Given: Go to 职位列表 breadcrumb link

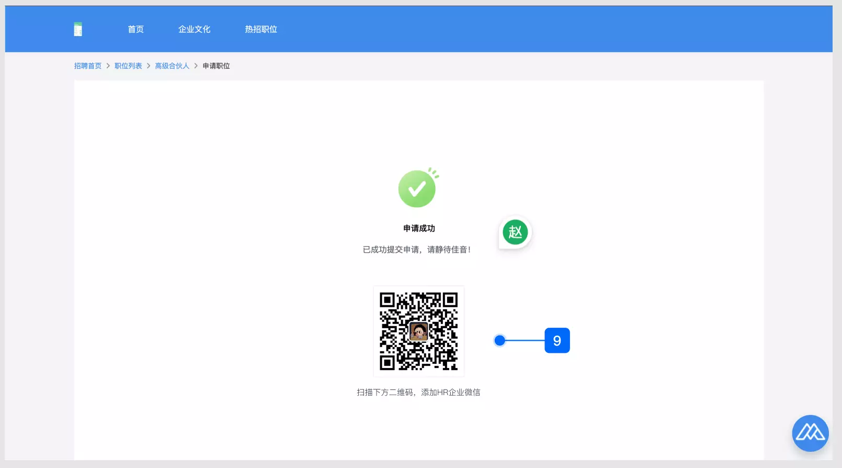Looking at the screenshot, I should [x=128, y=66].
